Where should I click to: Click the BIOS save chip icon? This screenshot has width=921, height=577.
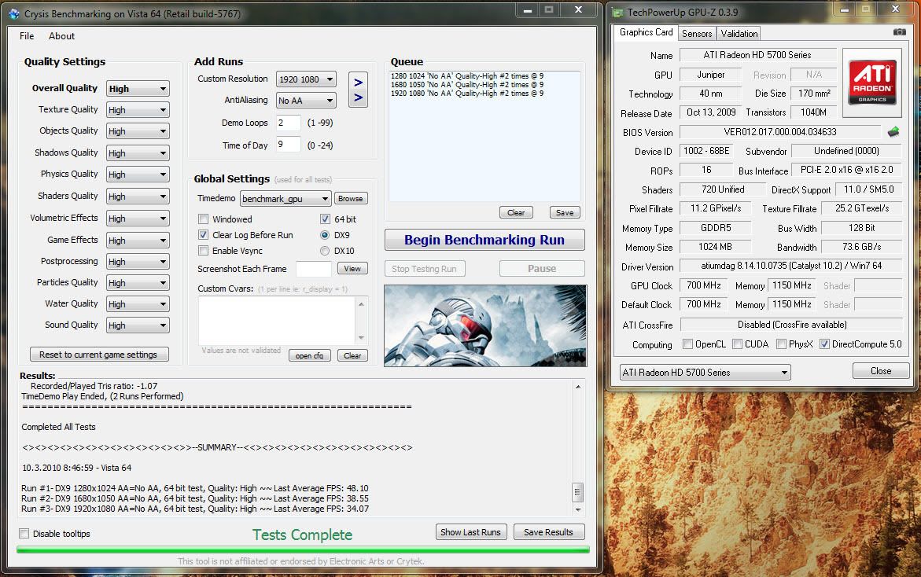pyautogui.click(x=893, y=132)
